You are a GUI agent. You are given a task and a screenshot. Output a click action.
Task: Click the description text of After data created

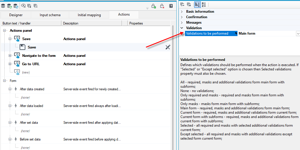click(x=92, y=89)
